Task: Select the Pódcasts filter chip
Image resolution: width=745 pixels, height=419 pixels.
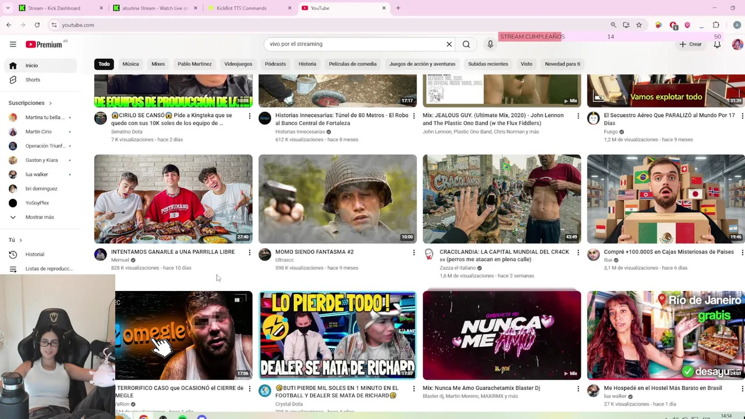Action: [275, 64]
